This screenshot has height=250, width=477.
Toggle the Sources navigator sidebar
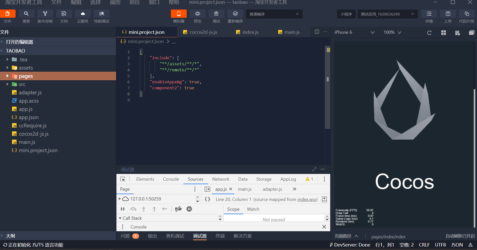tap(207, 189)
